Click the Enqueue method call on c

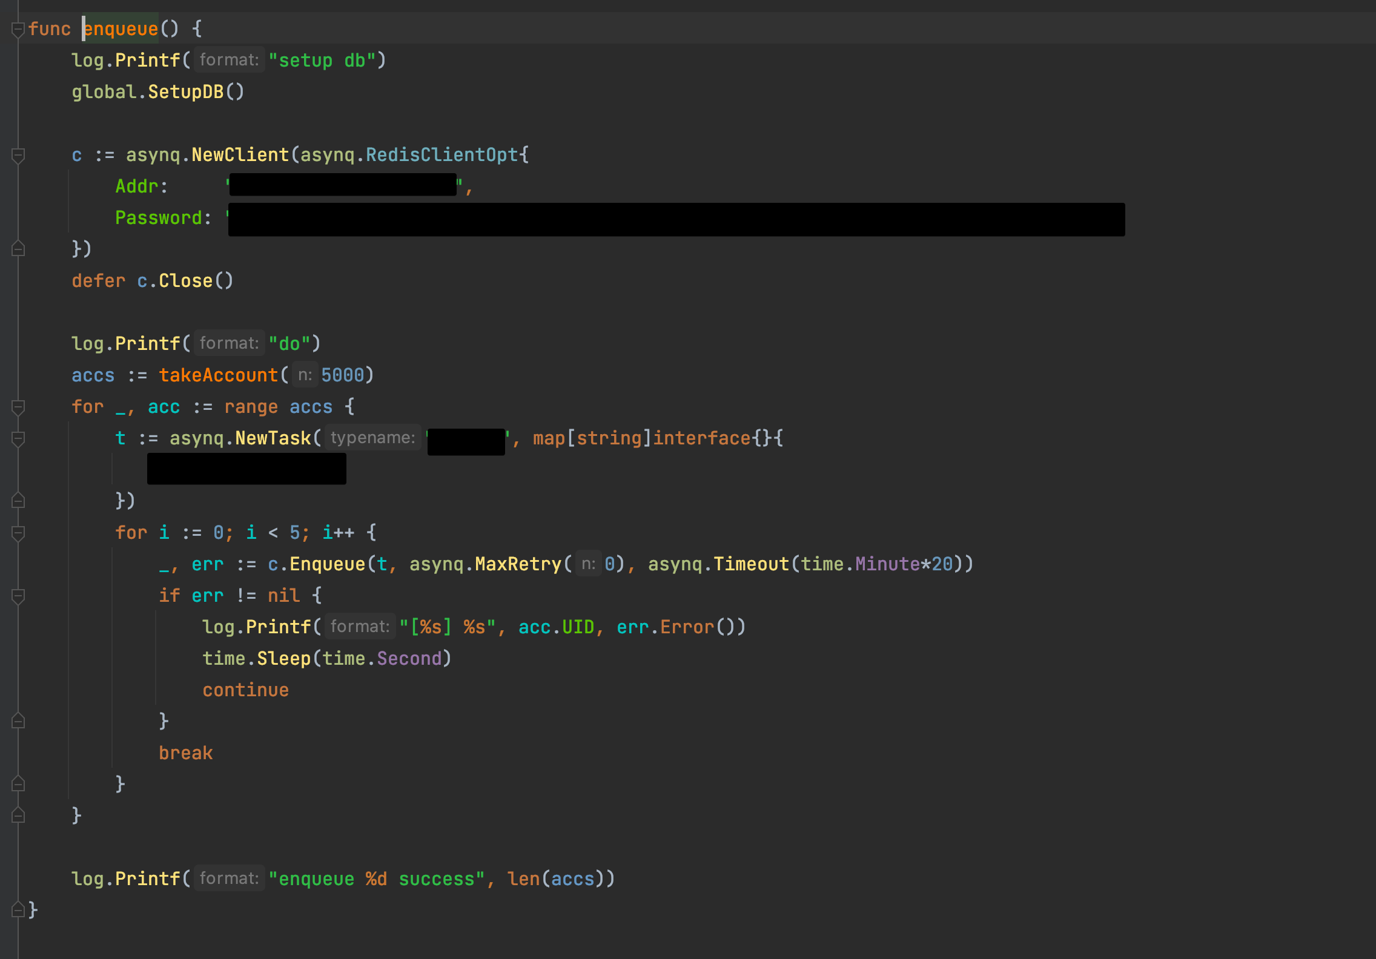[x=327, y=564]
